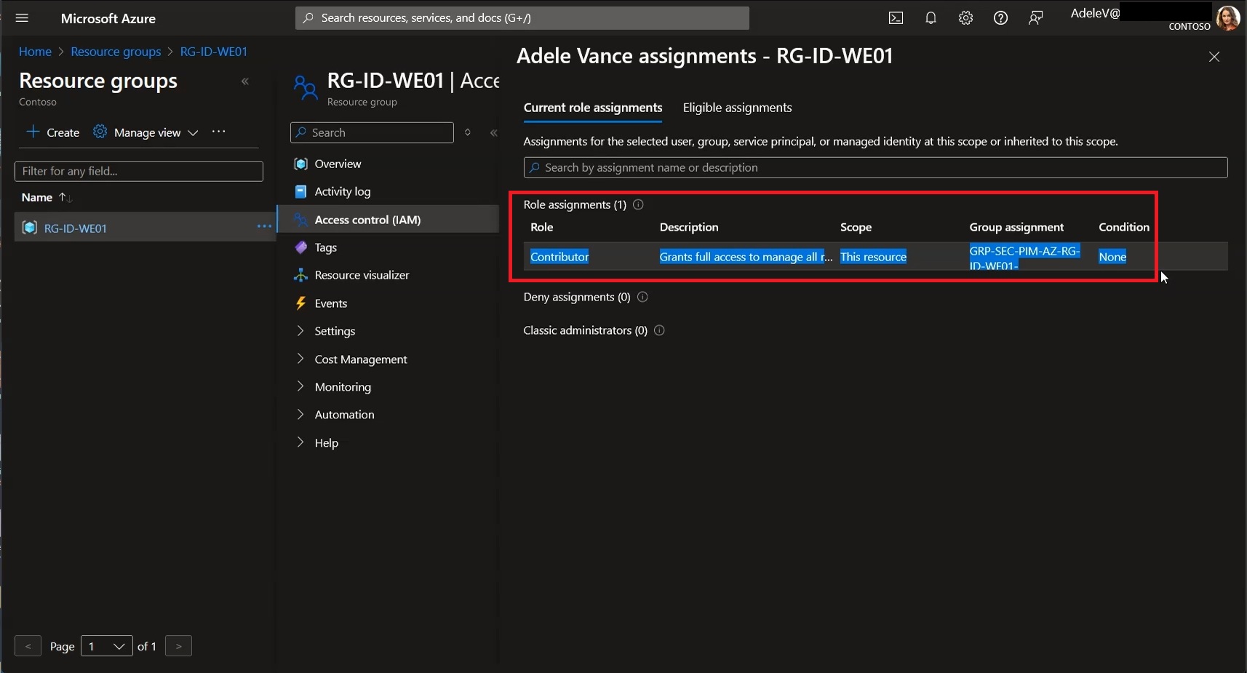The height and width of the screenshot is (673, 1247).
Task: Open portal settings gear icon
Action: coord(965,18)
